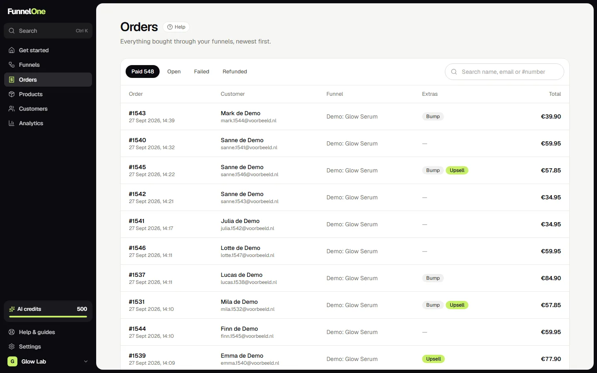597x373 pixels.
Task: Click the AI credits sparkle icon
Action: [12, 309]
